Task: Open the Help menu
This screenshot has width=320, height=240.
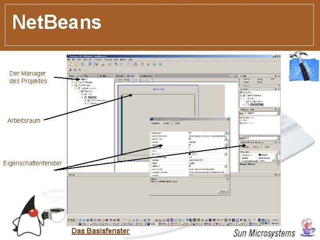Action: coord(130,60)
